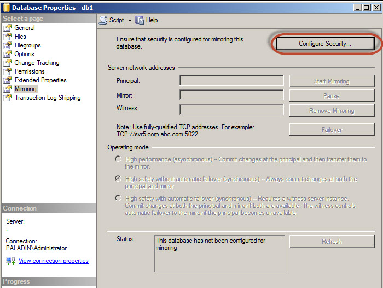The width and height of the screenshot is (383, 288).
Task: Click the Start Mirroring button
Action: [332, 81]
